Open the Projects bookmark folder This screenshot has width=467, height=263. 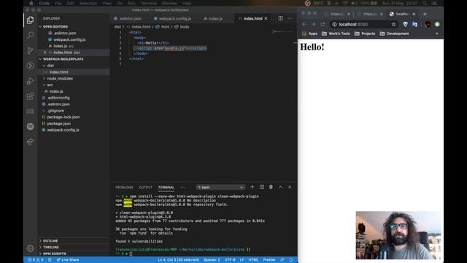click(365, 34)
